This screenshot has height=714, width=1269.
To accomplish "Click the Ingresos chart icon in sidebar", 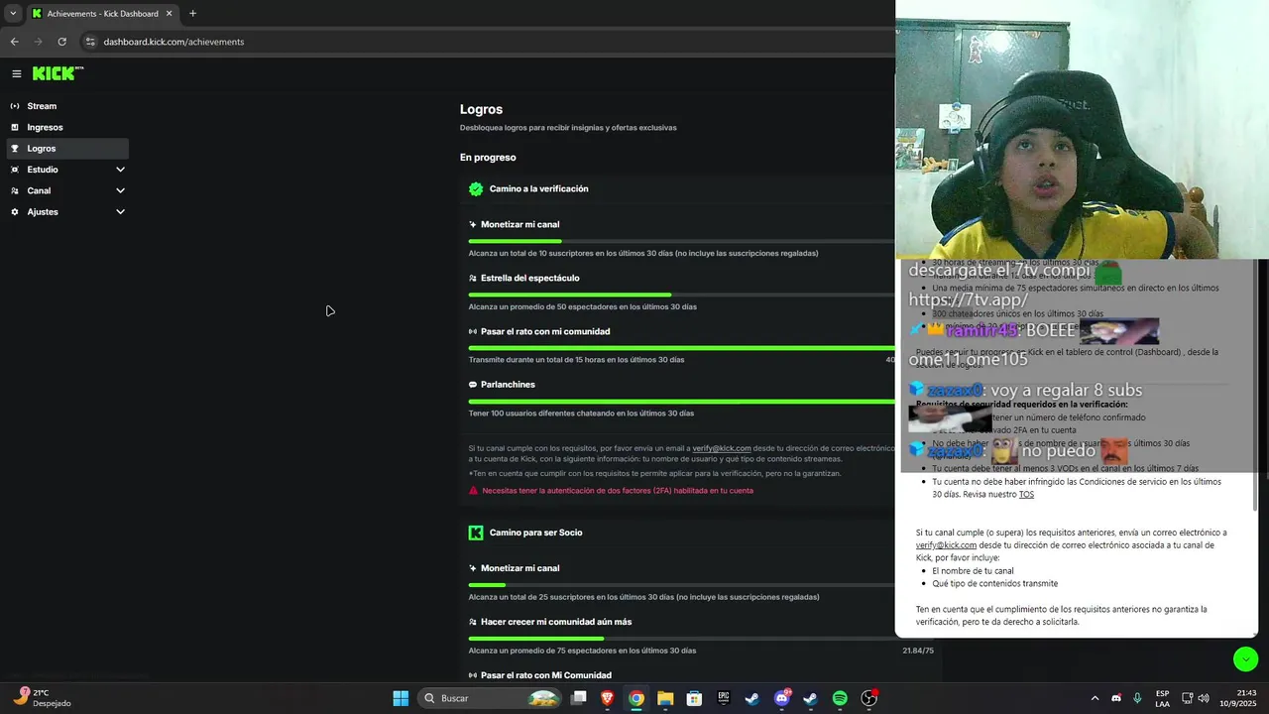I will pos(15,127).
